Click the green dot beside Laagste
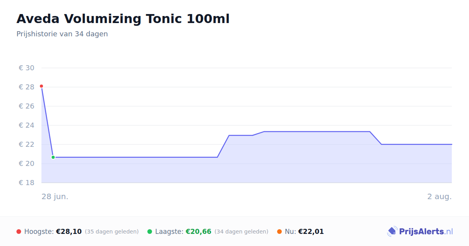Image resolution: width=469 pixels, height=246 pixels. click(150, 232)
